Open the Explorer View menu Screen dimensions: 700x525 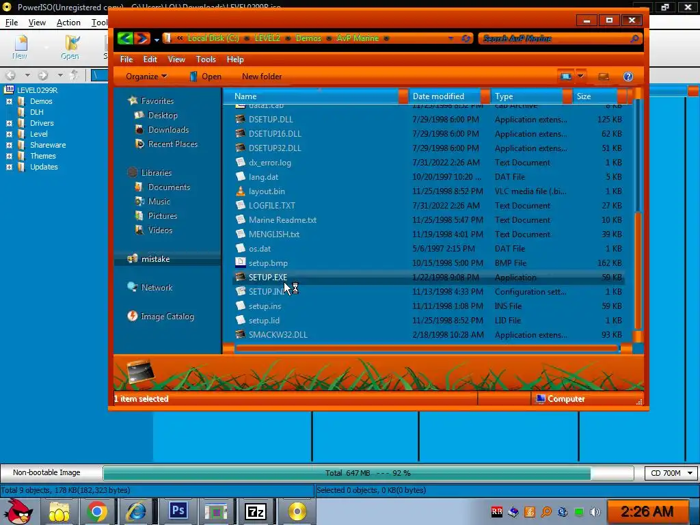click(x=176, y=59)
